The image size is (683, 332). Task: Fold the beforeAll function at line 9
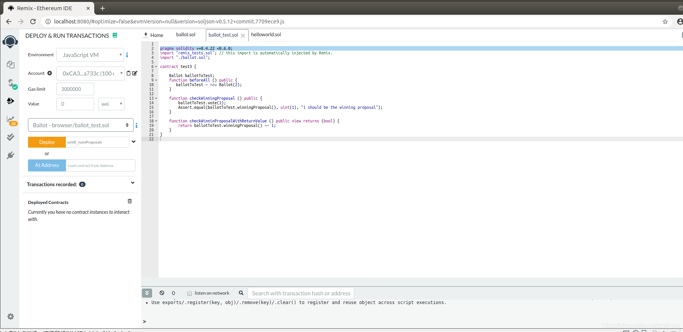coord(156,80)
